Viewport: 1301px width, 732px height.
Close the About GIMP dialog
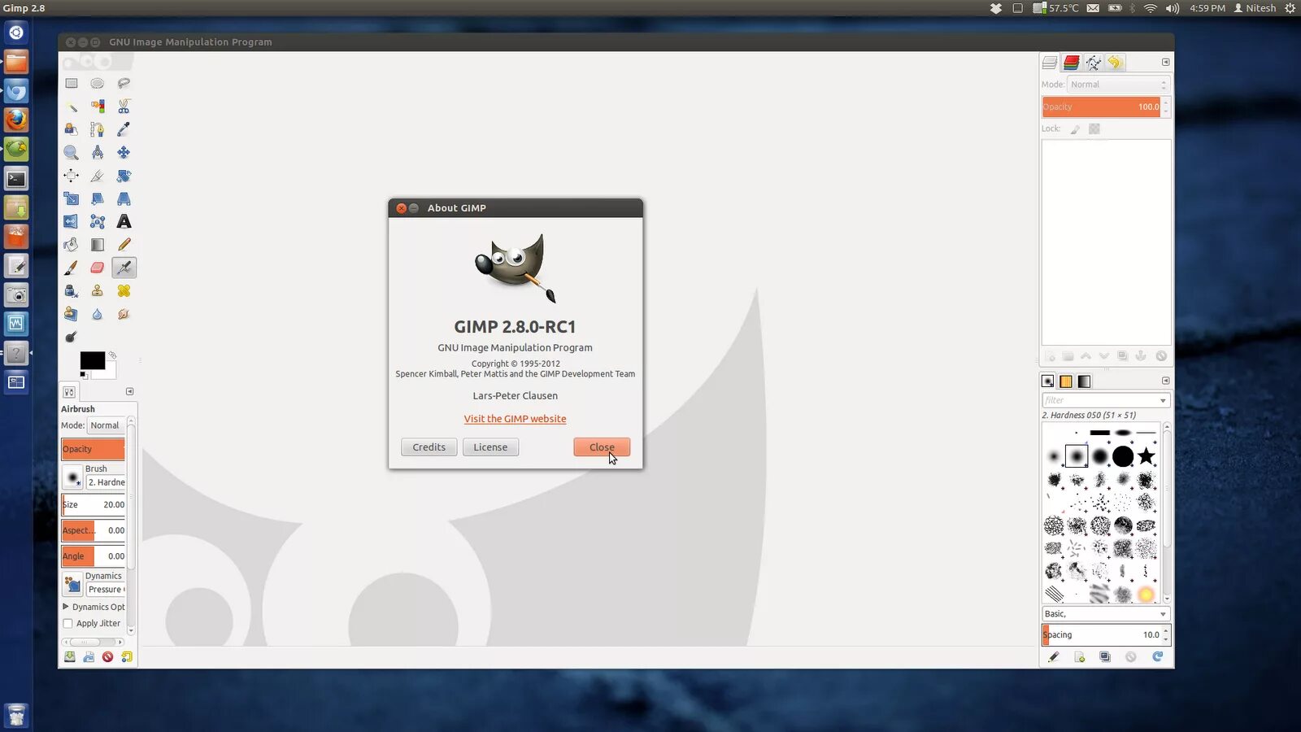coord(602,447)
